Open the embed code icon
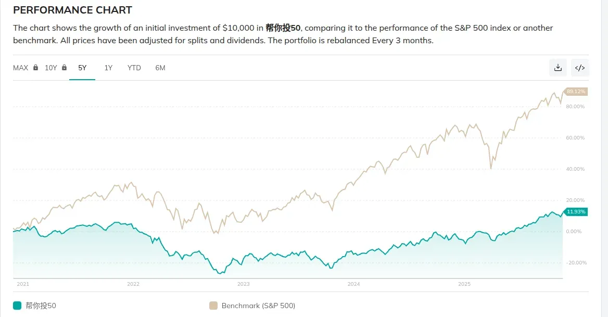Screen dimensions: 608x317 pyautogui.click(x=580, y=68)
